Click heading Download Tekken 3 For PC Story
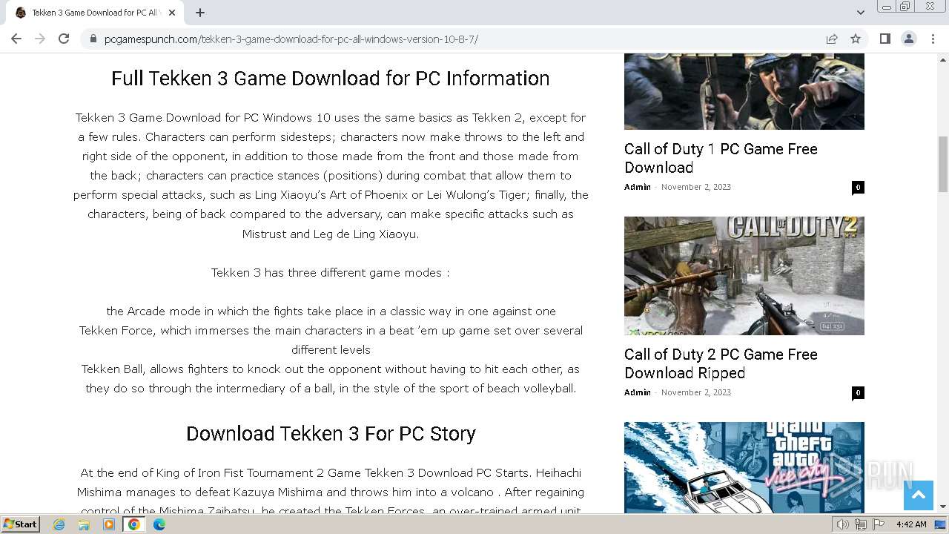This screenshot has height=534, width=949. click(331, 434)
